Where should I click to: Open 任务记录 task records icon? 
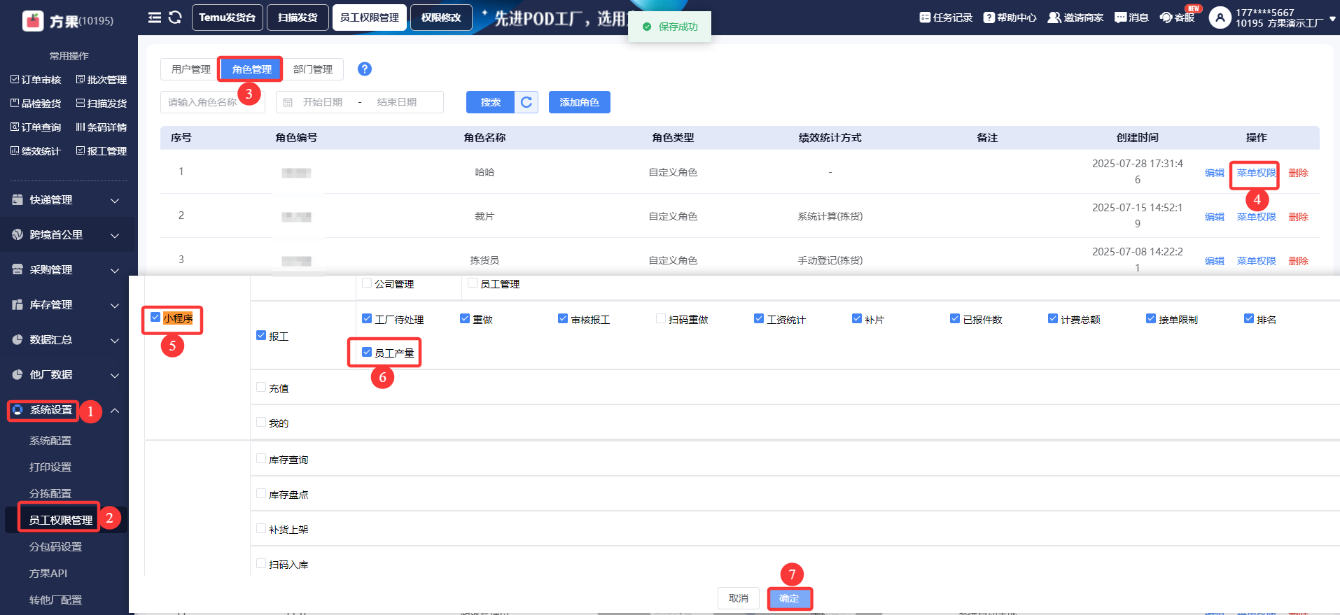tap(925, 17)
